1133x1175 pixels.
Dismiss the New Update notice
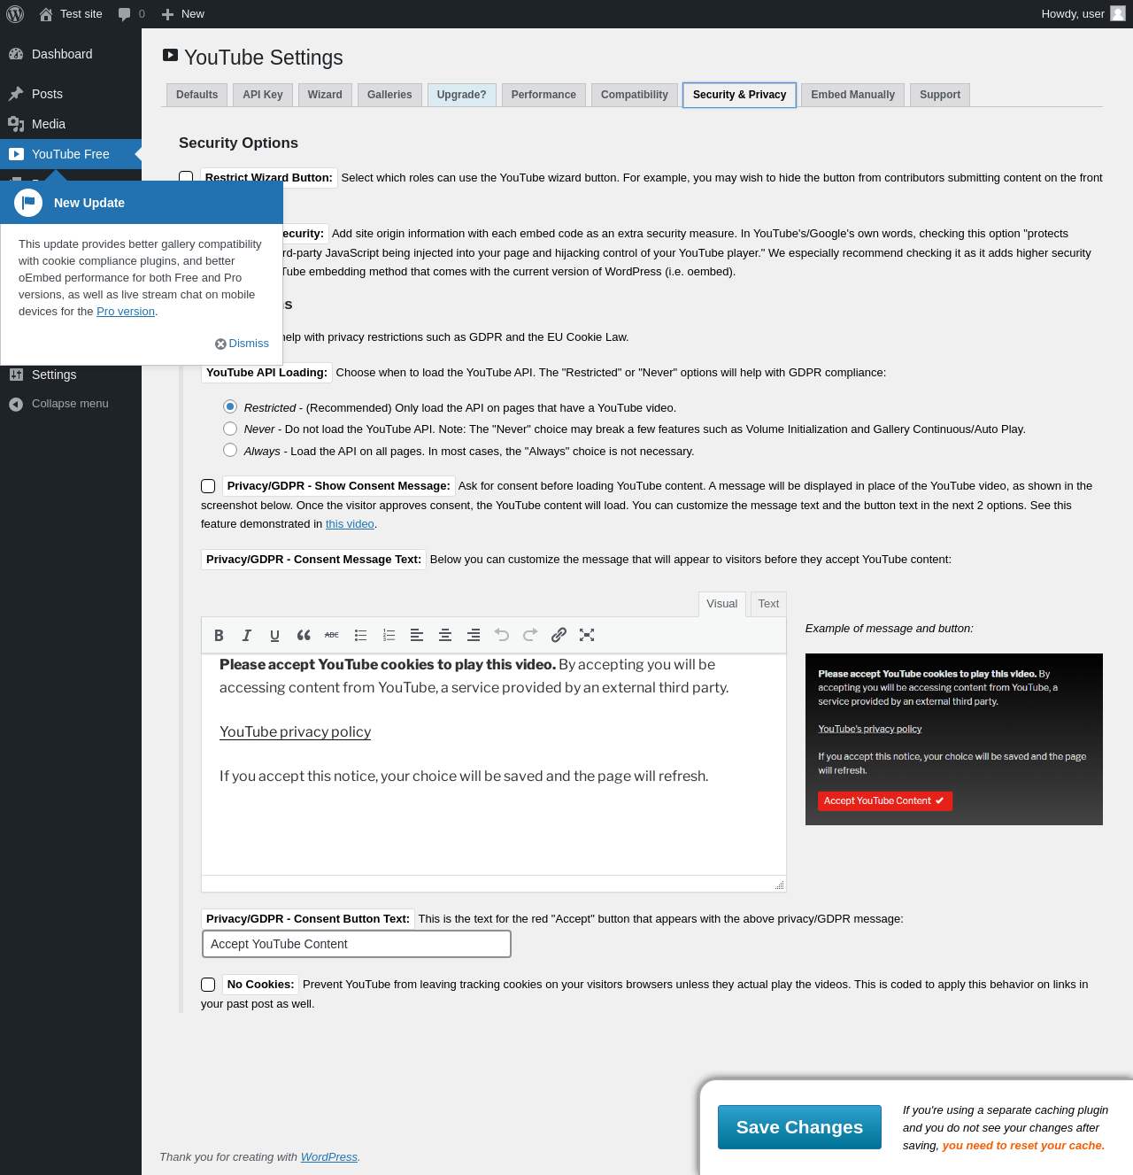243,344
